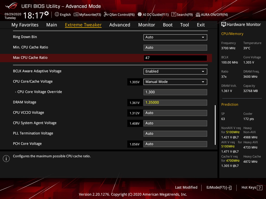Screen dimensions: 266x199
Task: Click the Min. CPU Cache Ratio field
Action: (175, 48)
